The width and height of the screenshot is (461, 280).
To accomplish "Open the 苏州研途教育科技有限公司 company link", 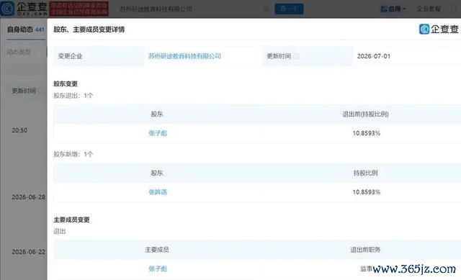I will (184, 56).
